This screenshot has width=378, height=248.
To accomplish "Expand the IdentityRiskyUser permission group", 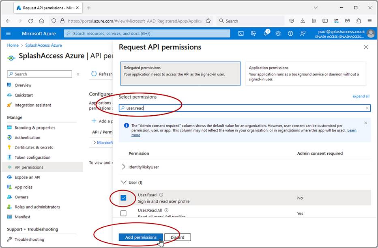I will [x=124, y=167].
